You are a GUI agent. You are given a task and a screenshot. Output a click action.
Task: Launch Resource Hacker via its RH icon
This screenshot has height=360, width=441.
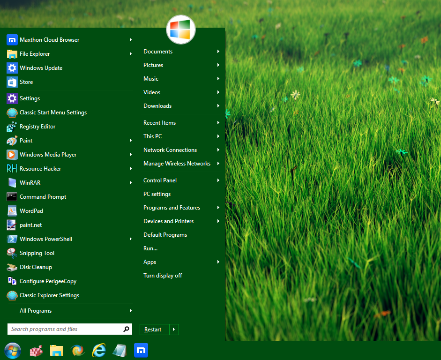click(x=12, y=169)
